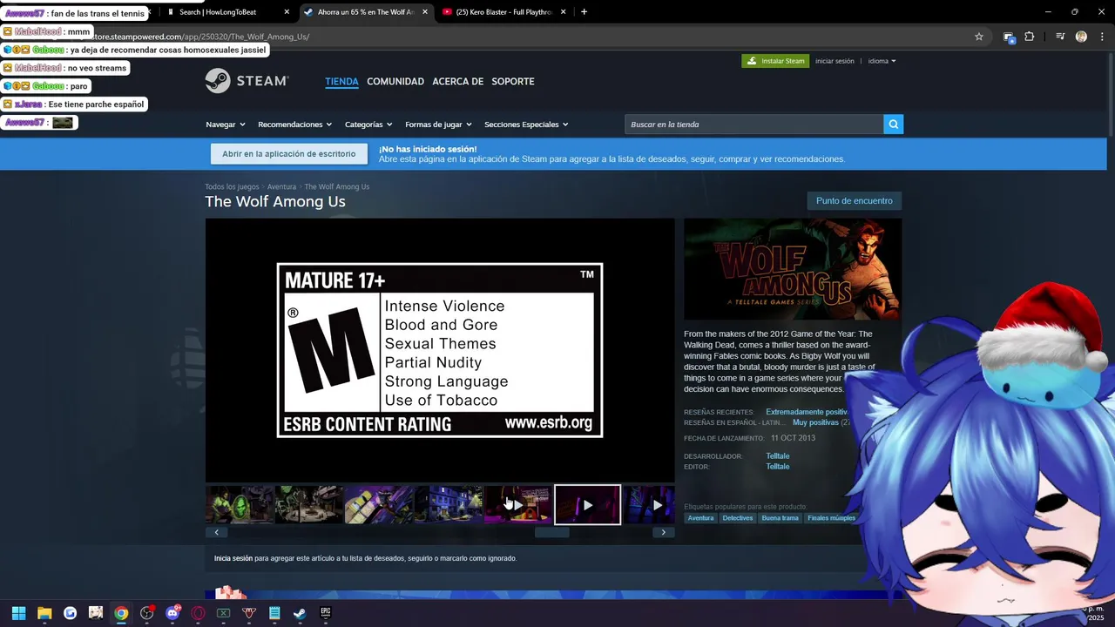Open Epic Games Launcher from taskbar

click(x=326, y=613)
